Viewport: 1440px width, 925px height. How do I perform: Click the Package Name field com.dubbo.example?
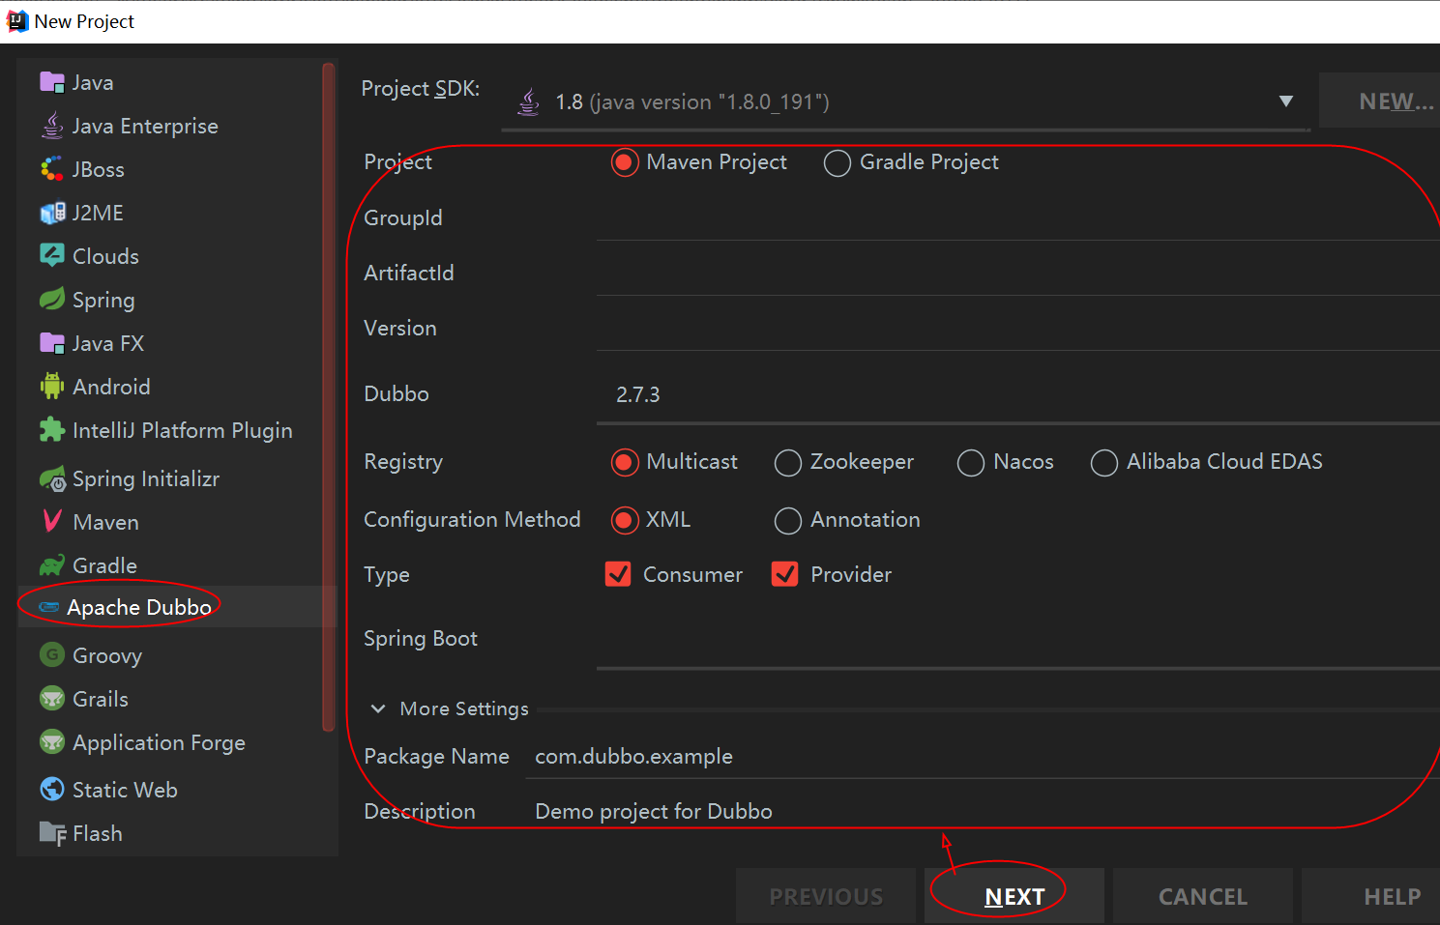(983, 756)
